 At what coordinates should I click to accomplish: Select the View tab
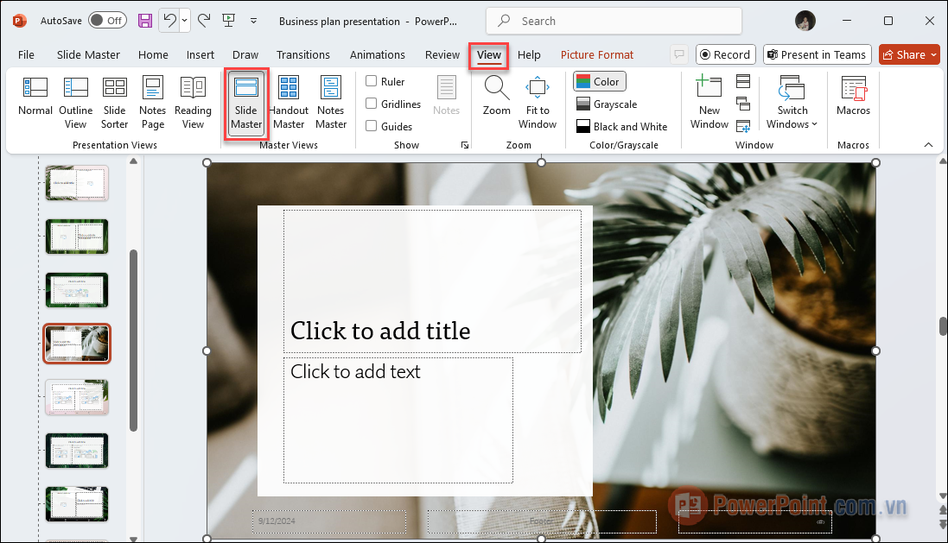pyautogui.click(x=488, y=54)
